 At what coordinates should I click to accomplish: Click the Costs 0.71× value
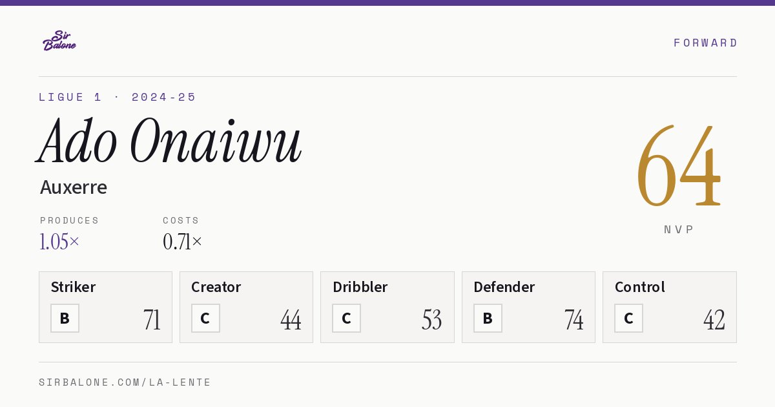pyautogui.click(x=183, y=242)
